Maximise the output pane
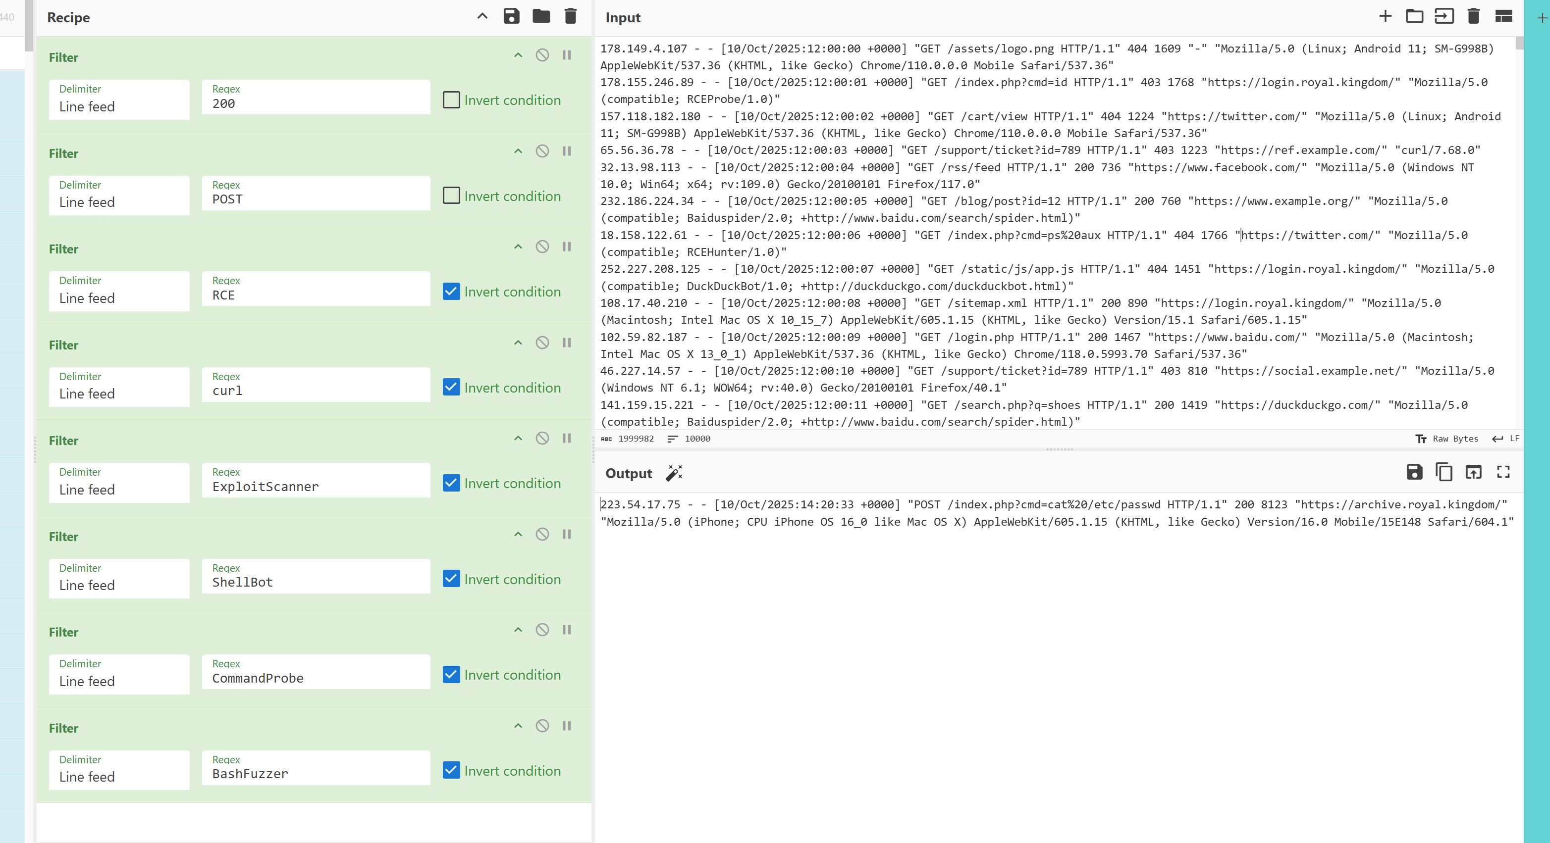 1503,473
